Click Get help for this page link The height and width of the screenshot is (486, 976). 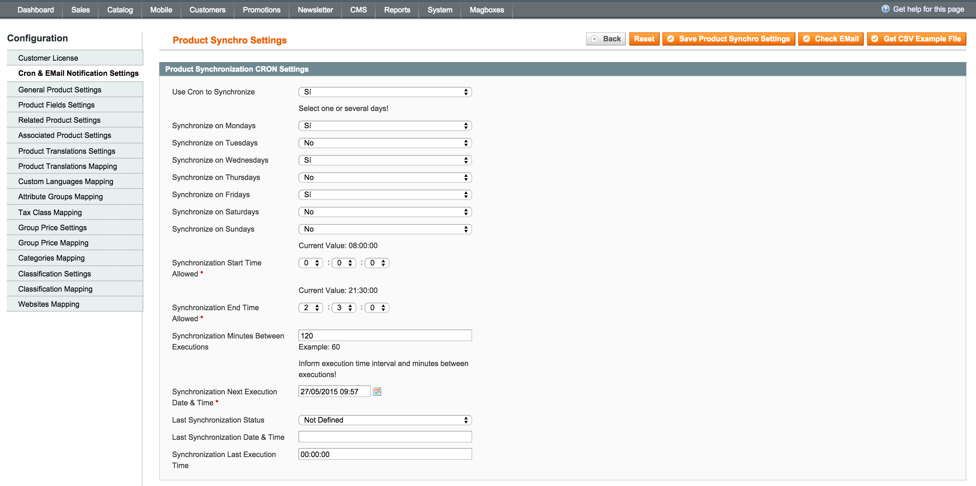pyautogui.click(x=928, y=9)
